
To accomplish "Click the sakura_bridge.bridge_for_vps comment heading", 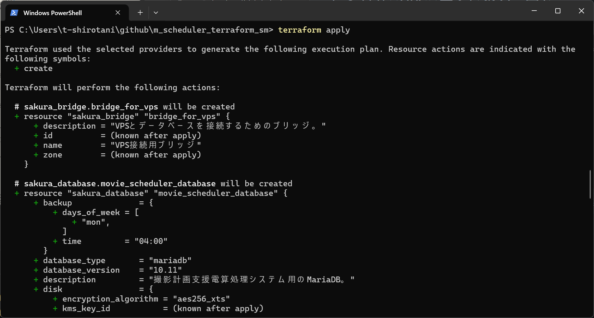I will pos(91,107).
